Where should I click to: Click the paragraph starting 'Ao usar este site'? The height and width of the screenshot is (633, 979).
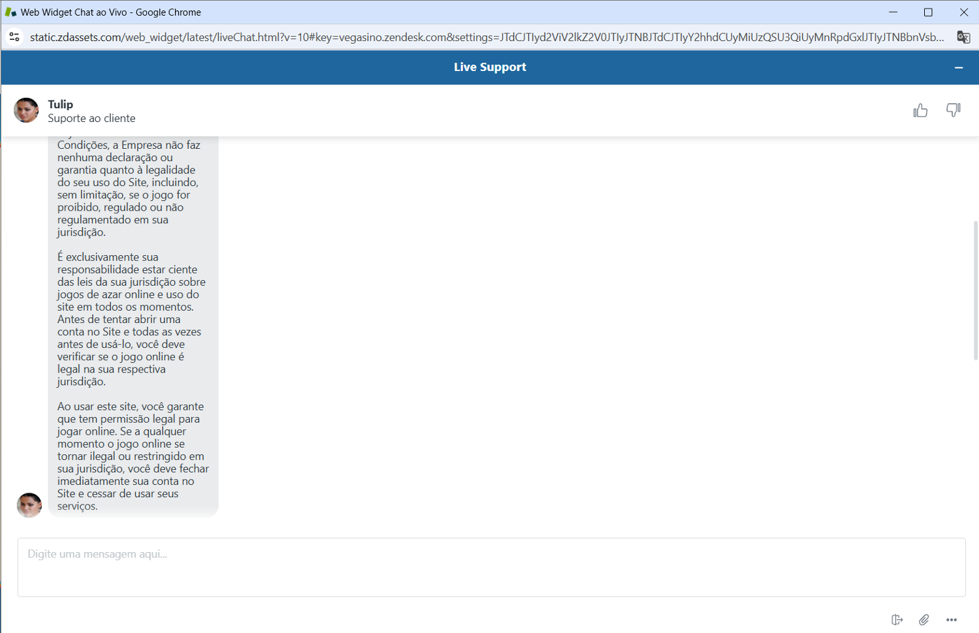(133, 456)
